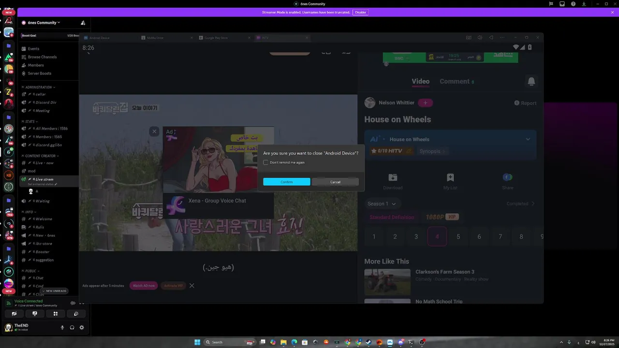Toggle noise suppression waveform icon
This screenshot has width=619, height=348.
pyautogui.click(x=73, y=303)
